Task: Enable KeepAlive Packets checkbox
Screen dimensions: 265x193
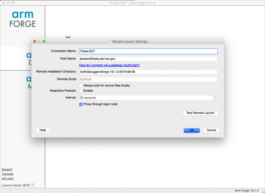Action: point(81,91)
